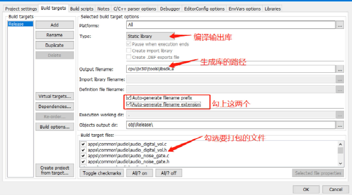Viewport: 352px width, 195px height.
Task: Click the Selected file properties button
Action: click(x=318, y=173)
